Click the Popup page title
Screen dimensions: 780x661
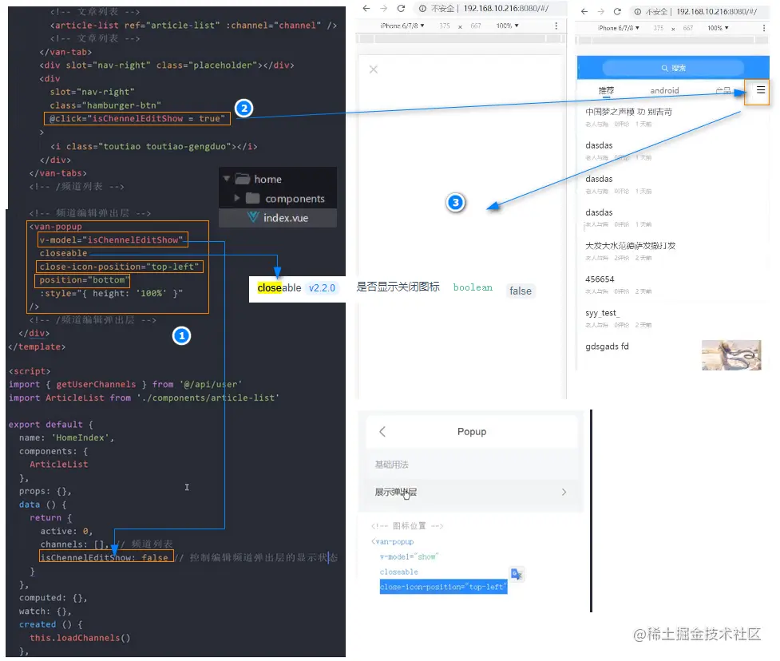[472, 432]
